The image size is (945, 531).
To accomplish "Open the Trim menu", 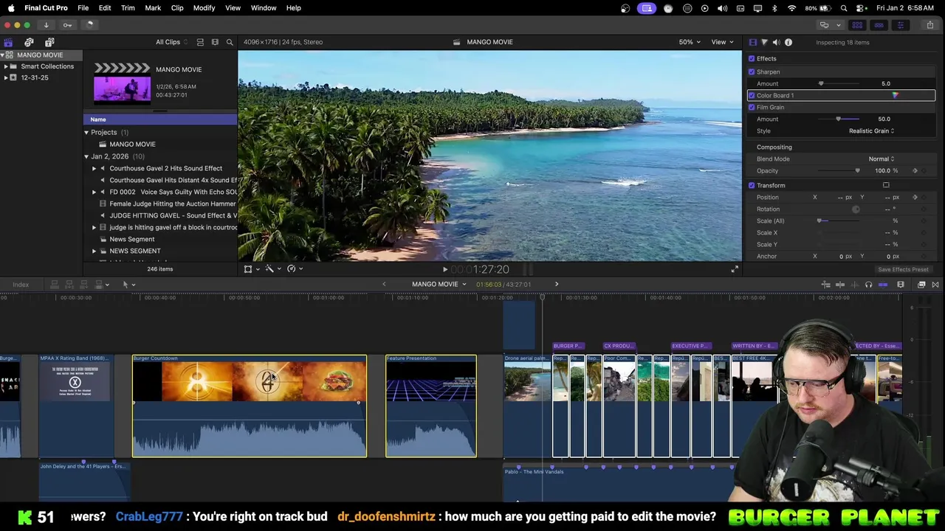I will pyautogui.click(x=128, y=7).
